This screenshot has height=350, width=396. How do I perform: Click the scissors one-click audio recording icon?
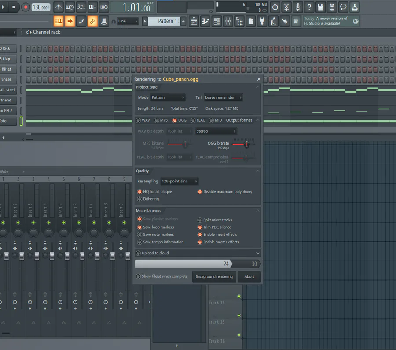[286, 7]
